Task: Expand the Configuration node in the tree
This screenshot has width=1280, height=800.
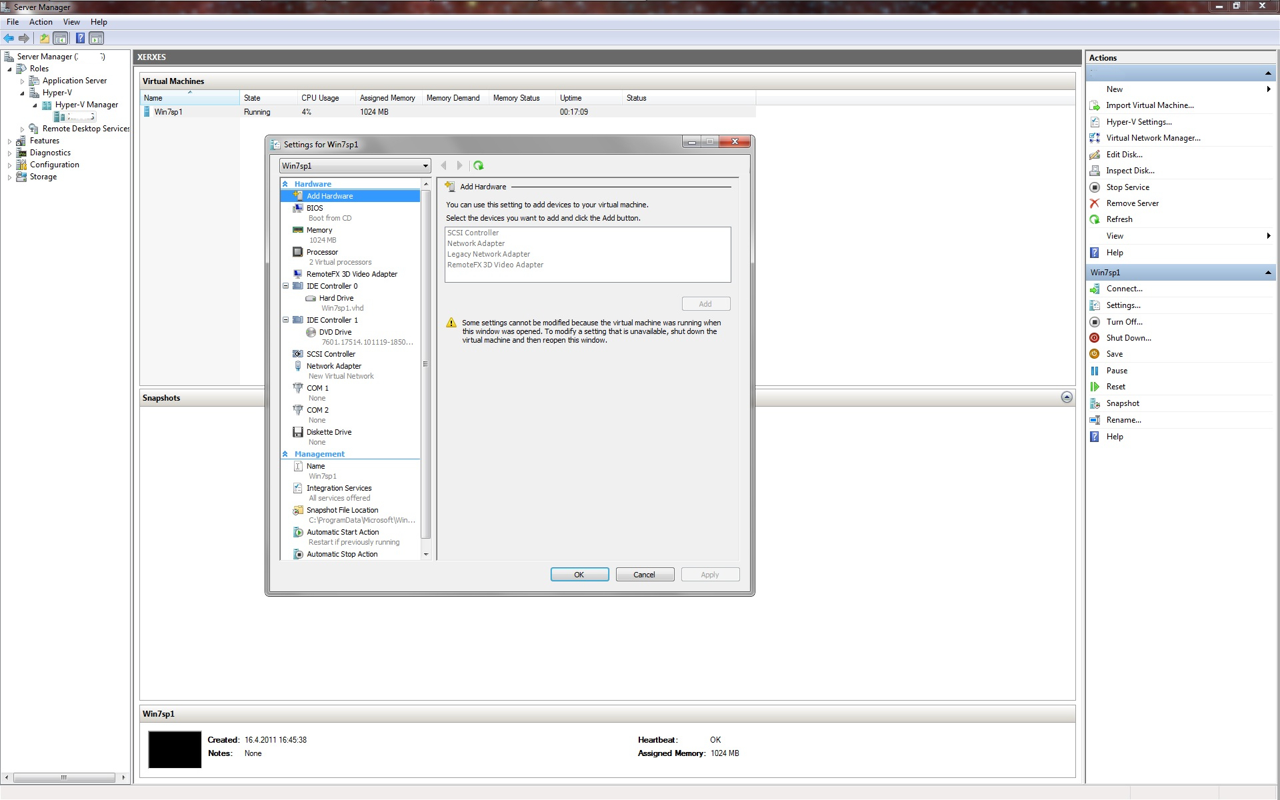Action: point(9,165)
